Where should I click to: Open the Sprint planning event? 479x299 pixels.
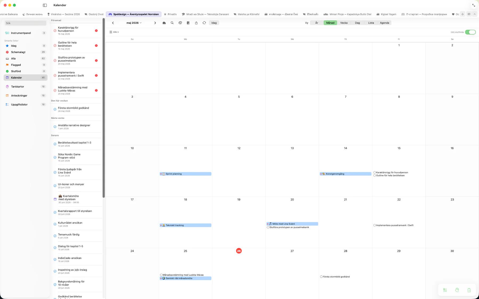coord(185,174)
